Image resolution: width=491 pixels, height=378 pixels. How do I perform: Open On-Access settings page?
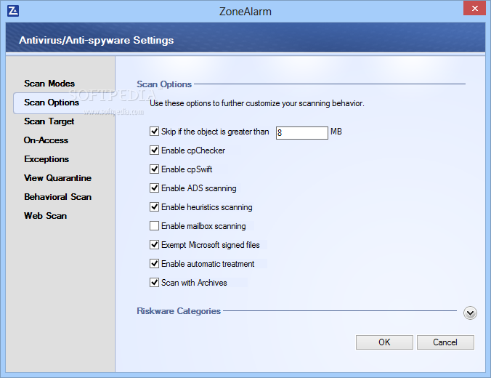[46, 140]
